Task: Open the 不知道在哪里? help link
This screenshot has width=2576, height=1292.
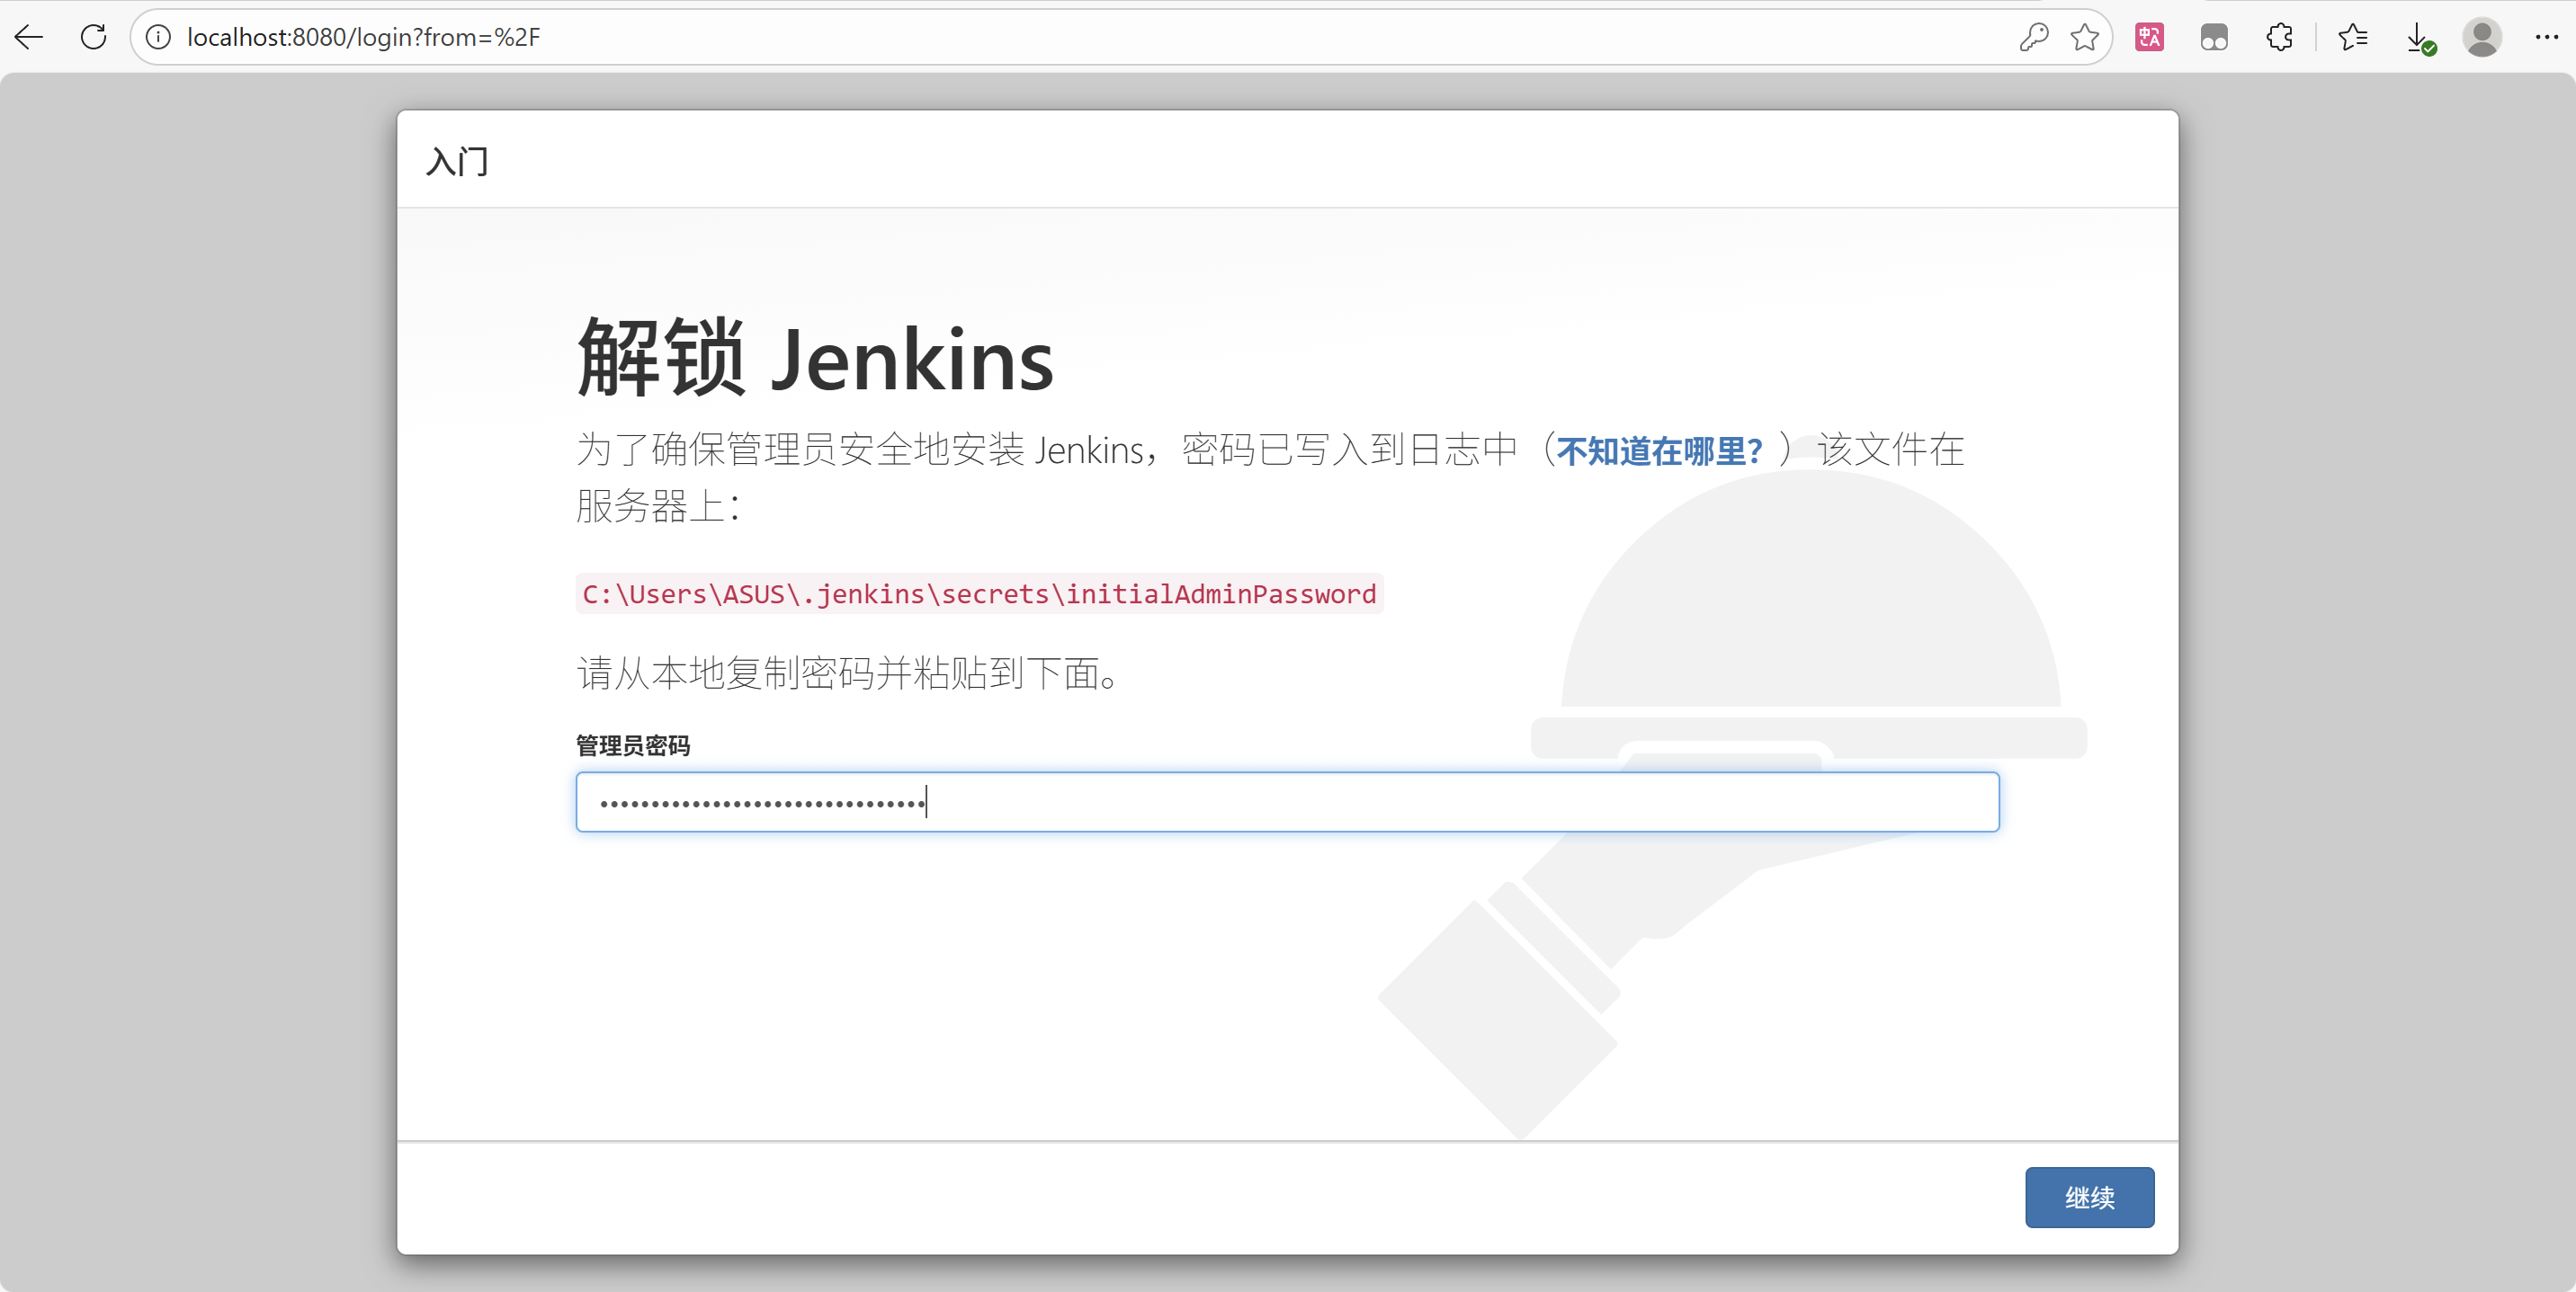Action: click(1659, 451)
